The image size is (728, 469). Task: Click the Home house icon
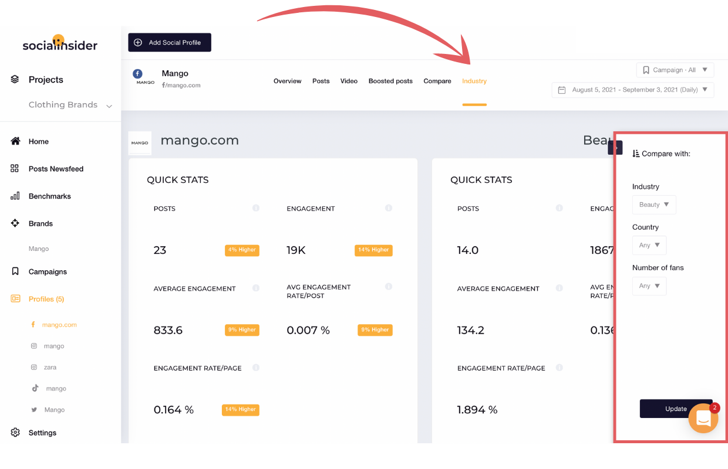tap(15, 141)
